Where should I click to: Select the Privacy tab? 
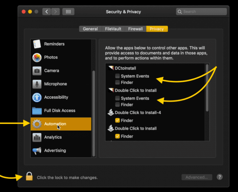click(157, 29)
